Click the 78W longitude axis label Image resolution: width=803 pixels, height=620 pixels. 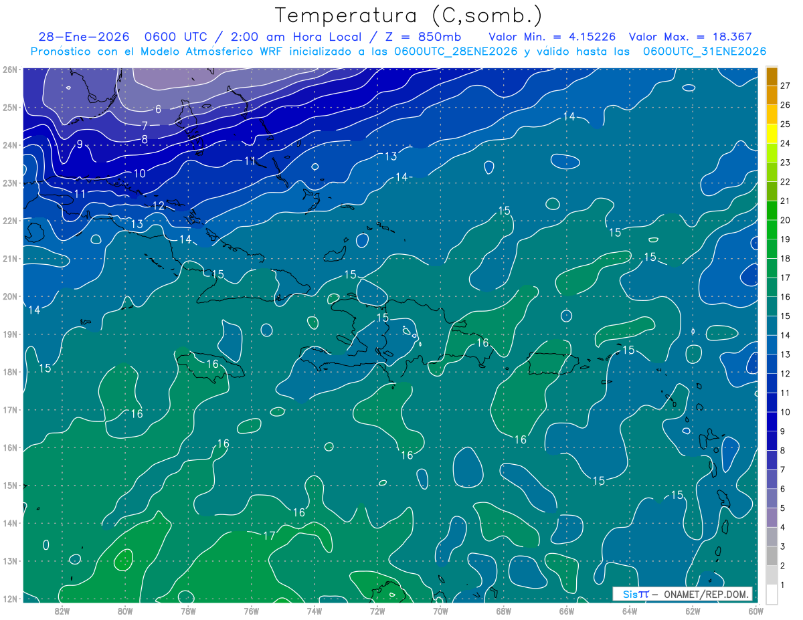coord(188,610)
